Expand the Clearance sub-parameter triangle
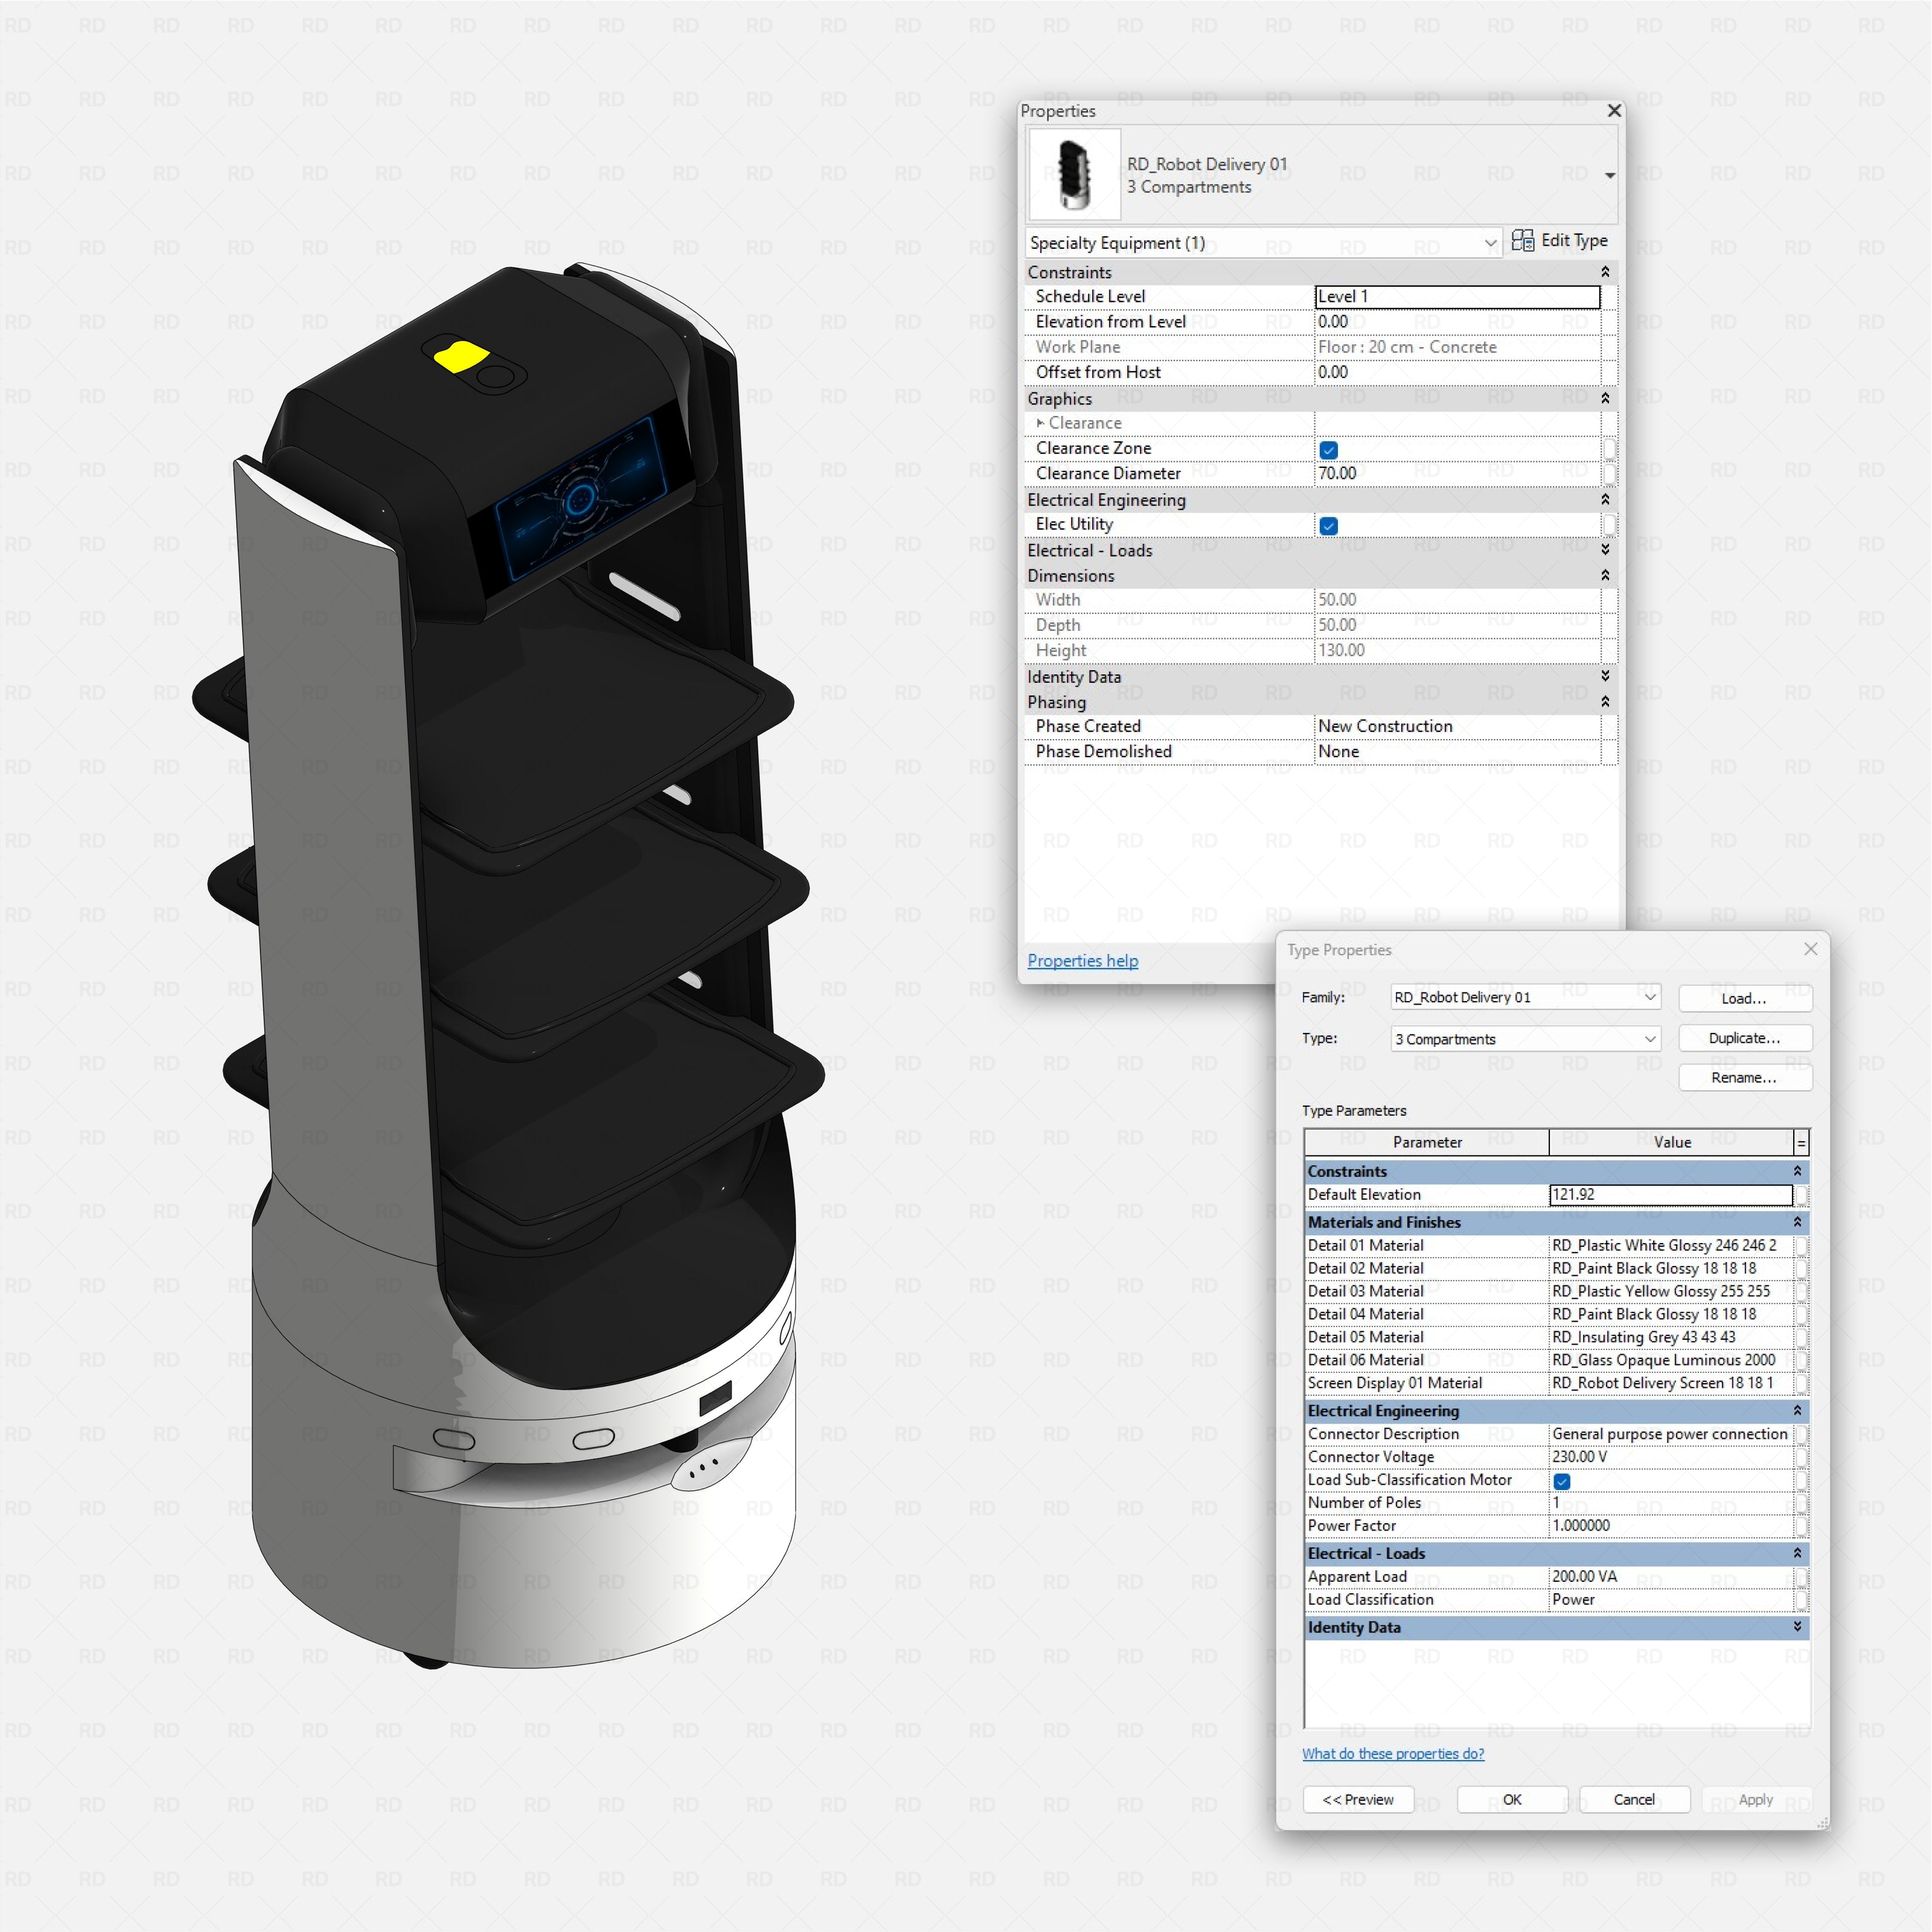The height and width of the screenshot is (1932, 1932). [1040, 423]
